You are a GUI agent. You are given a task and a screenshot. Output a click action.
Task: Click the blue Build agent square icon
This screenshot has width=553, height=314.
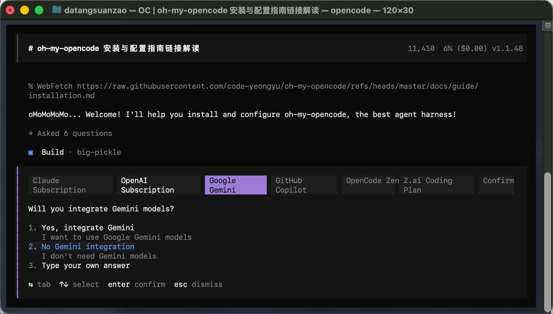click(31, 153)
